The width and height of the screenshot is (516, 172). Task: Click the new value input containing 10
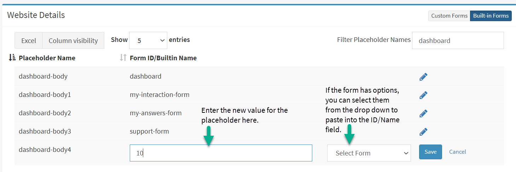(221, 153)
